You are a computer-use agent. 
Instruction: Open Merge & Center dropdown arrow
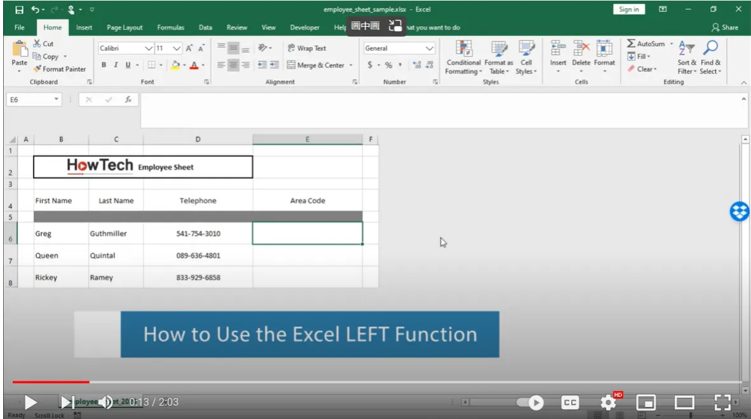pyautogui.click(x=350, y=65)
